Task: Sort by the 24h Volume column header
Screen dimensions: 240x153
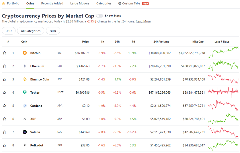Action: point(161,42)
